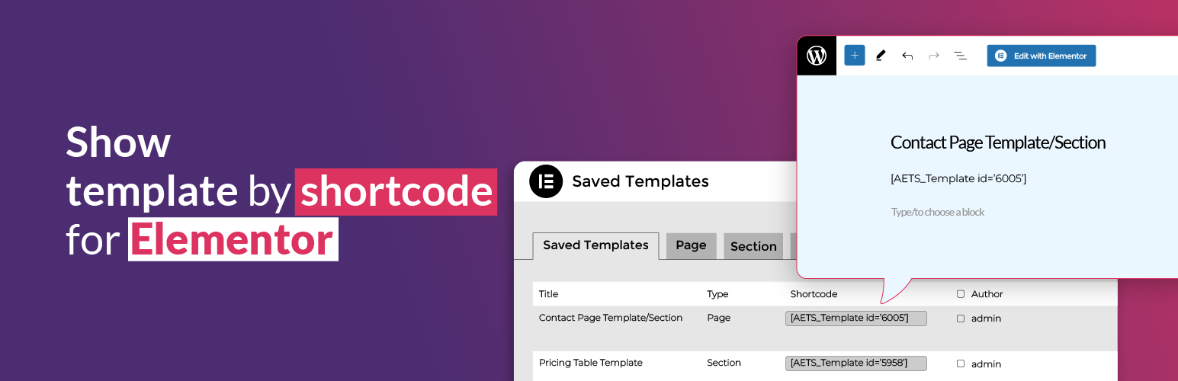Check the Contact Page Template row checkbox
The image size is (1178, 381).
(961, 319)
